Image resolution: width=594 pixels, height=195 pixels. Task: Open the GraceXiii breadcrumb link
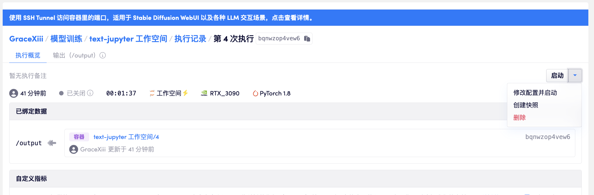click(26, 39)
